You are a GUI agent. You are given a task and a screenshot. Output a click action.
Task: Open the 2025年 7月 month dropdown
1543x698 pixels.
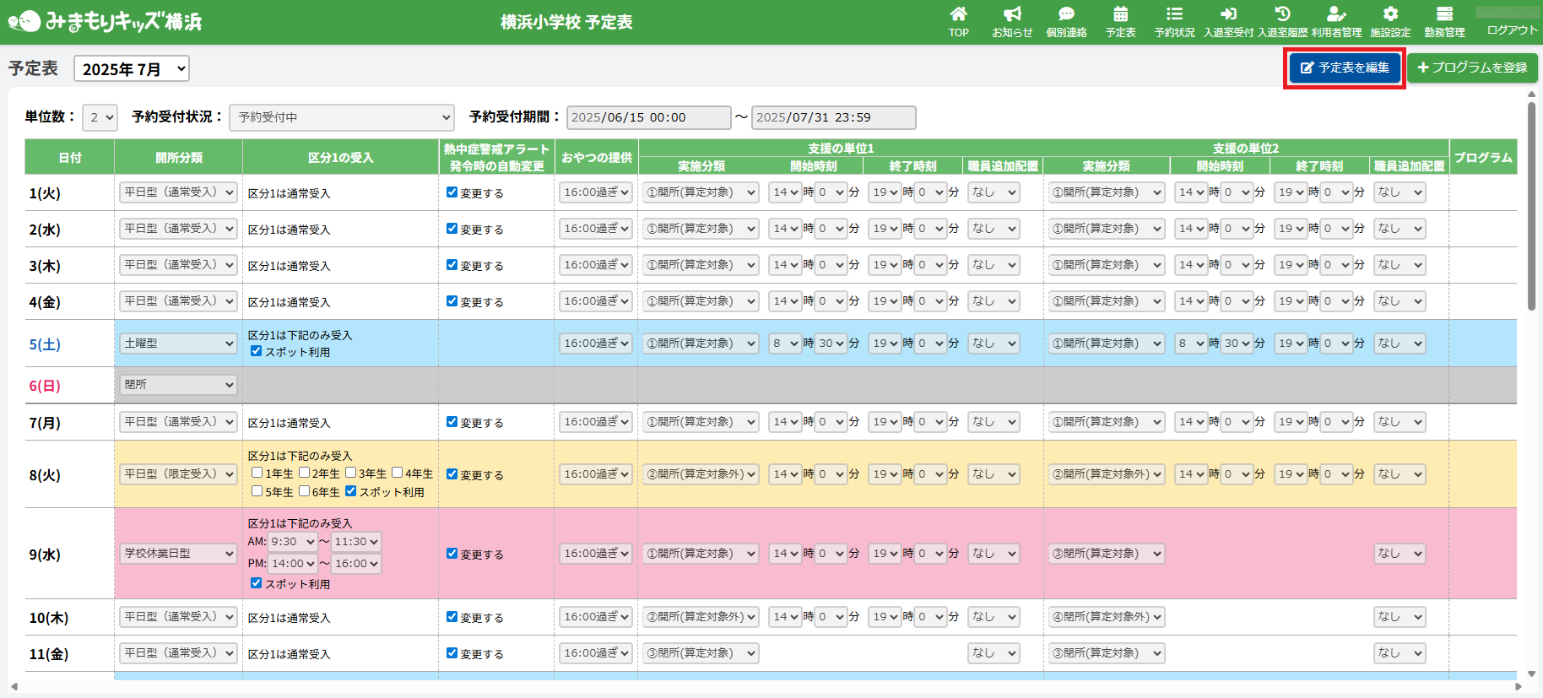coord(132,69)
